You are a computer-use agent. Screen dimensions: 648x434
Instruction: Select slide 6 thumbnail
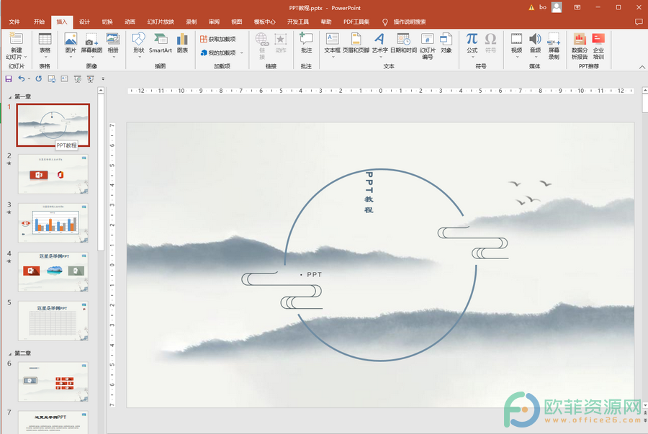coord(53,382)
